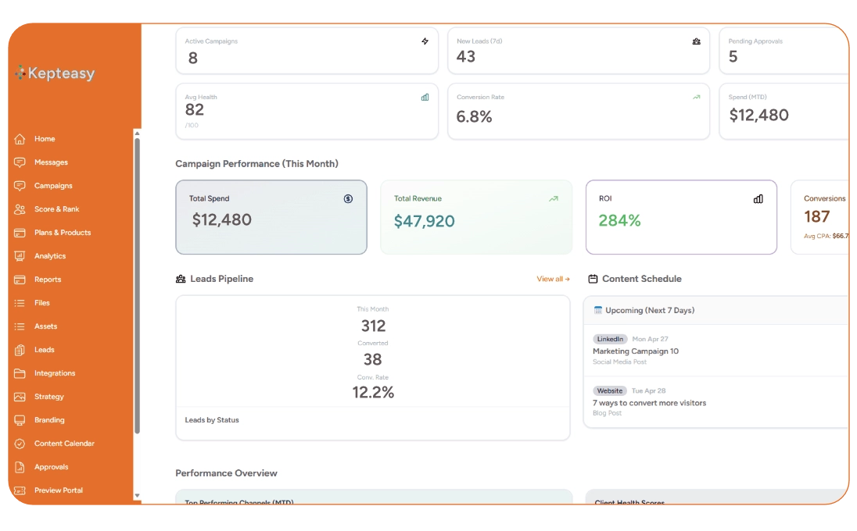The width and height of the screenshot is (857, 531).
Task: Click the Campaigns sidebar icon
Action: pos(20,186)
